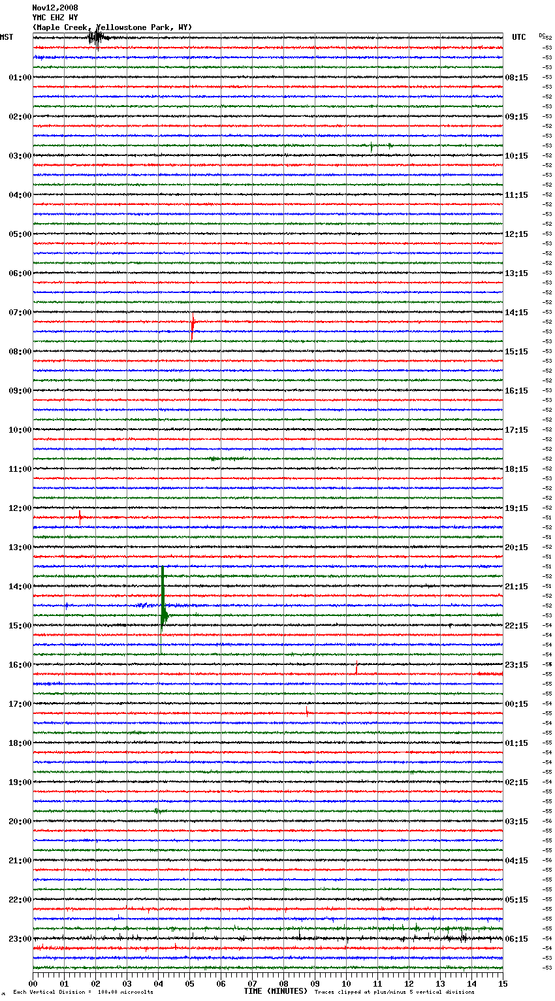Click the 21:15 UTC time label
This screenshot has height=1001, width=555.
click(516, 587)
